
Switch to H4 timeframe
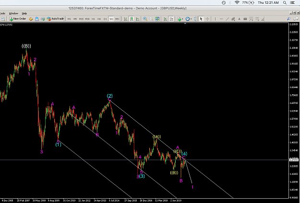point(99,19)
